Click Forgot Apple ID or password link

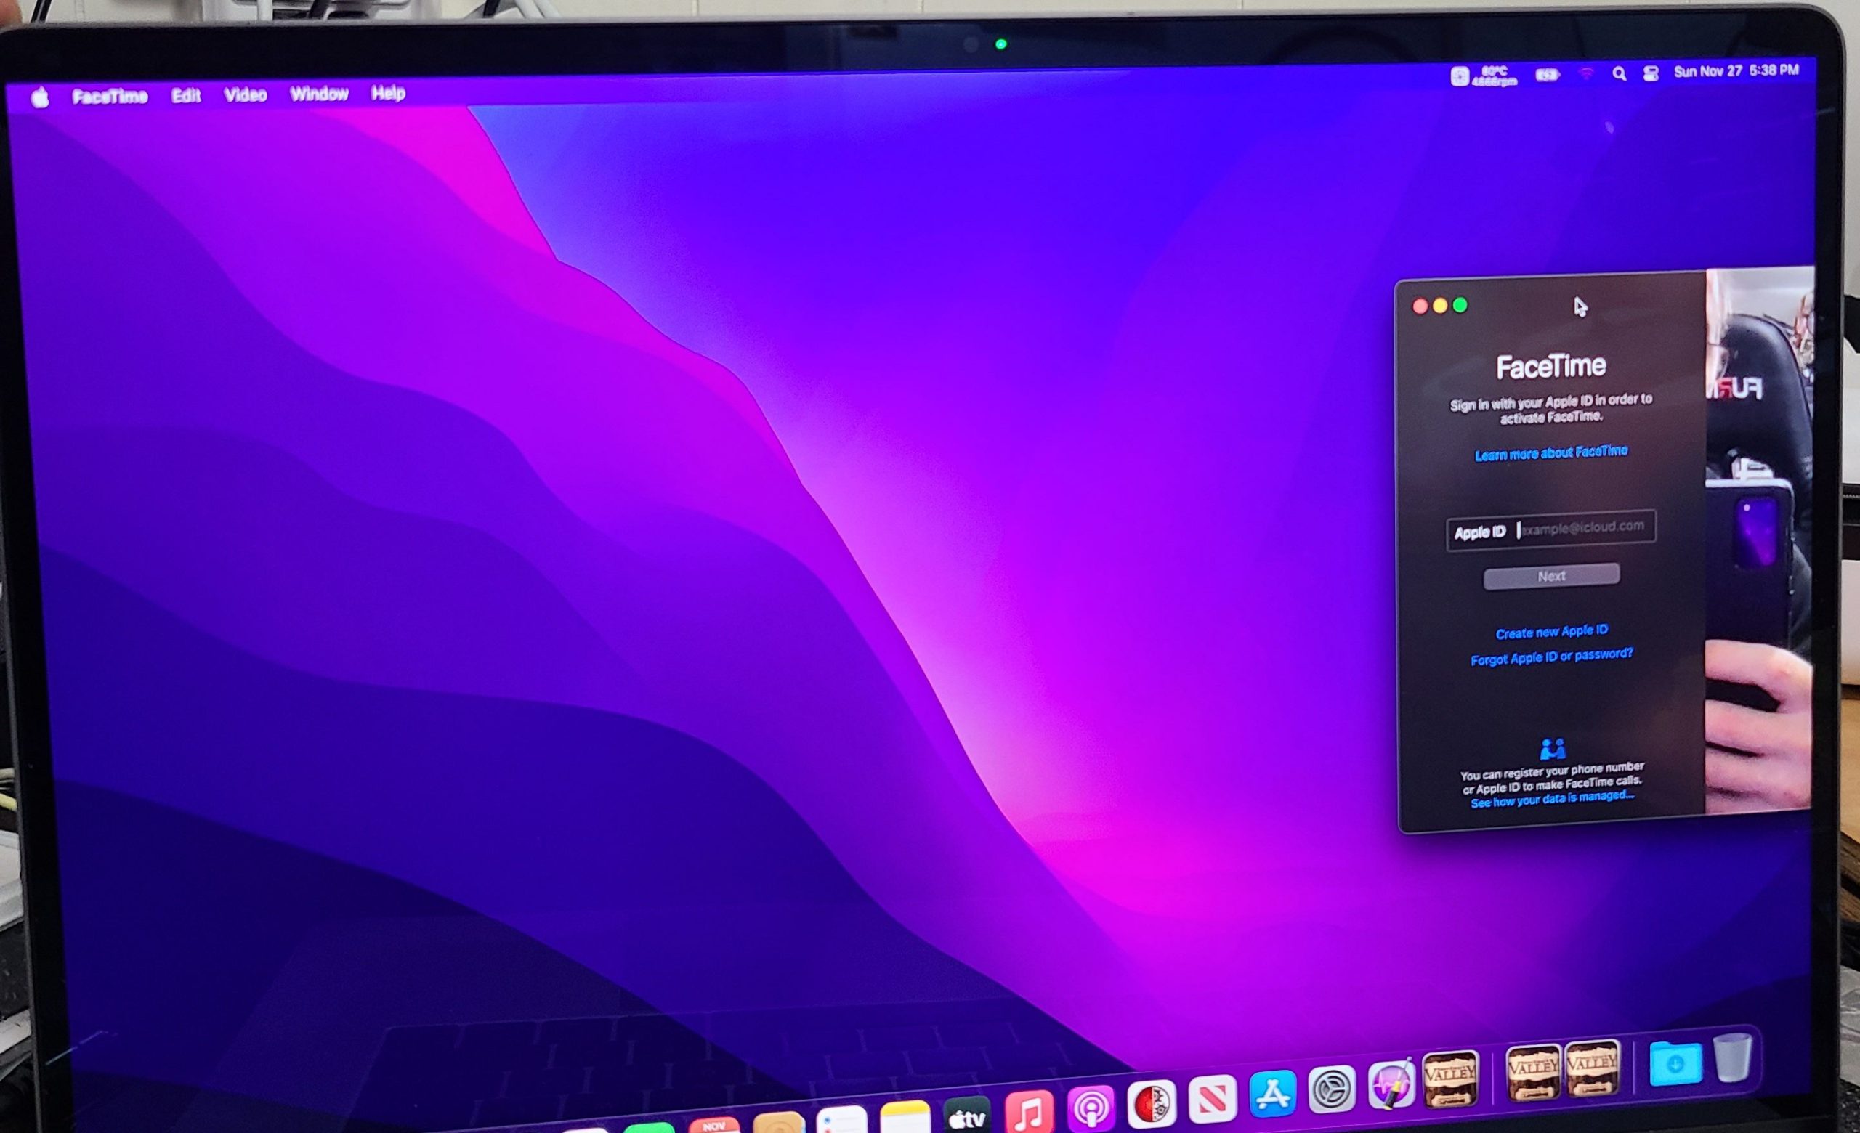pyautogui.click(x=1551, y=657)
